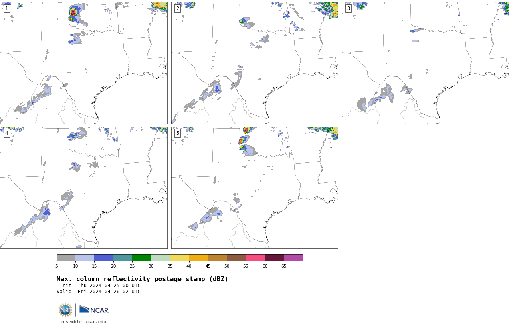Screen dimensions: 513x326
Task: Select the tan 45-50 dBZ swatch
Action: [217, 258]
